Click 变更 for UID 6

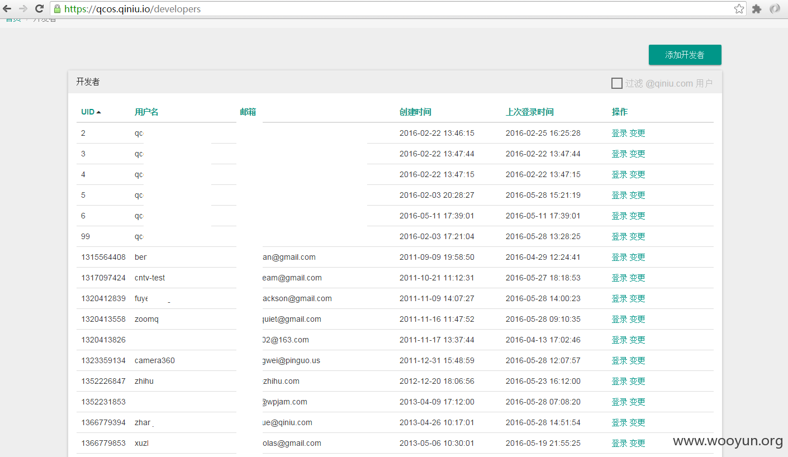pyautogui.click(x=638, y=216)
